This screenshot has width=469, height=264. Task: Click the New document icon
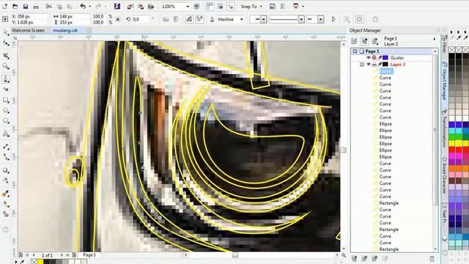(x=5, y=7)
